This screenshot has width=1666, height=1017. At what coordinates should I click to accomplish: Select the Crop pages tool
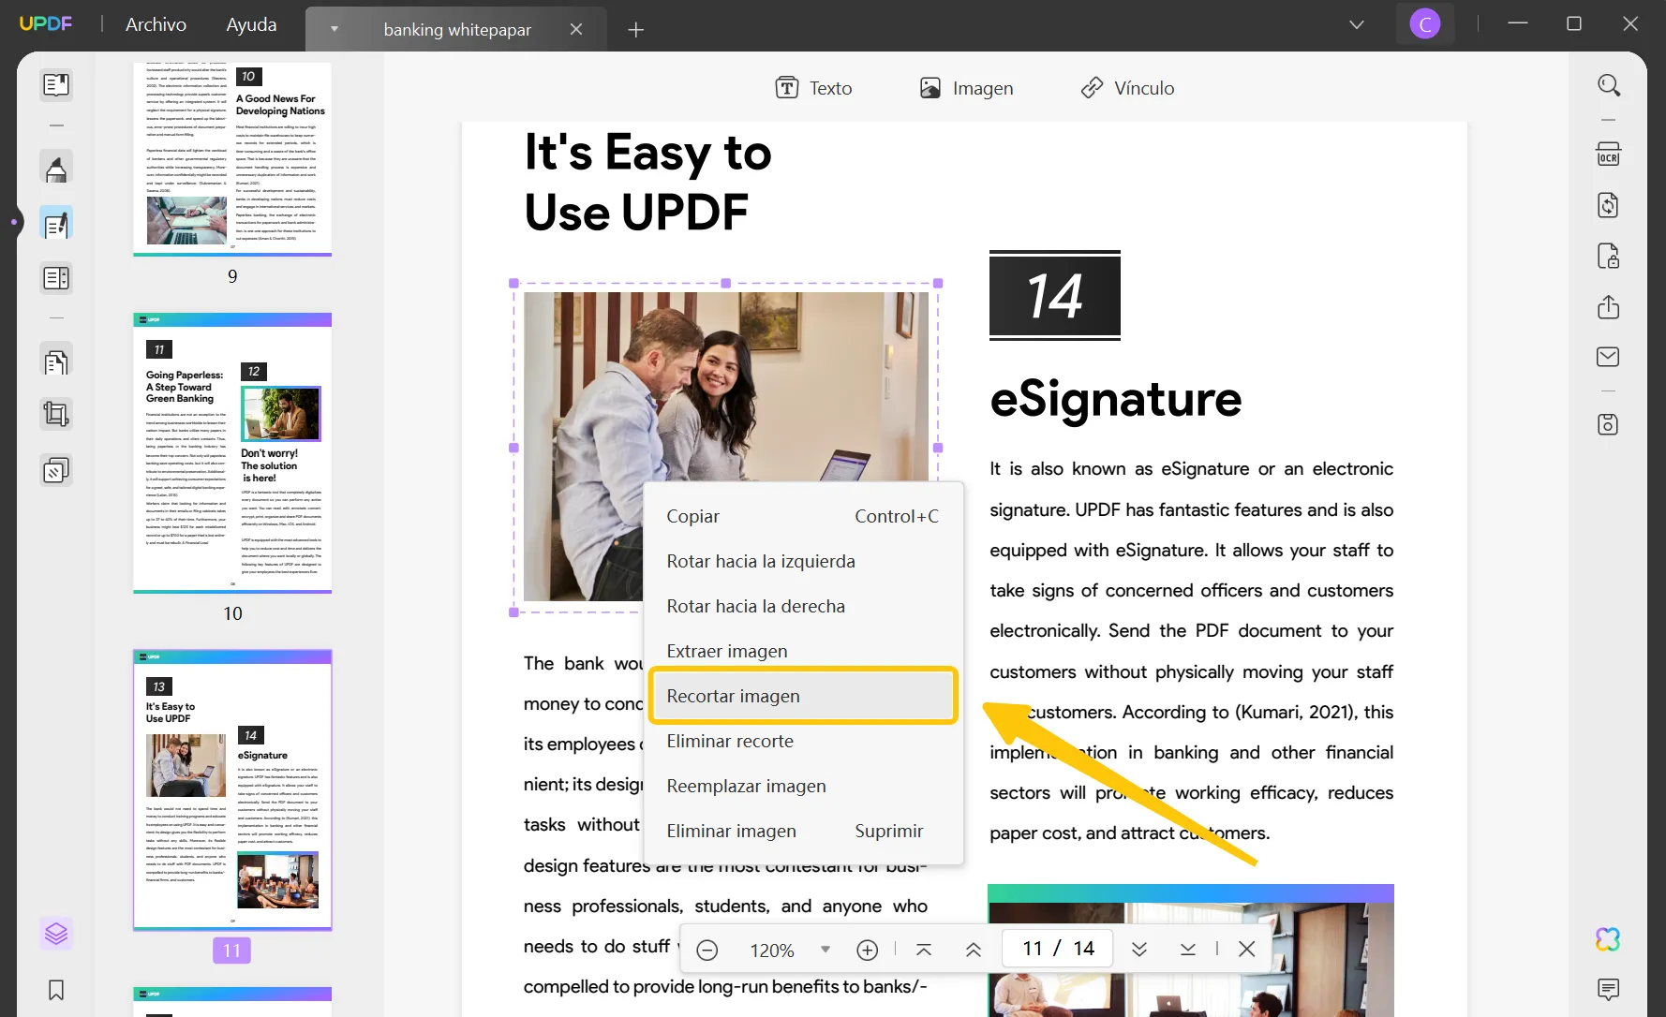[56, 414]
